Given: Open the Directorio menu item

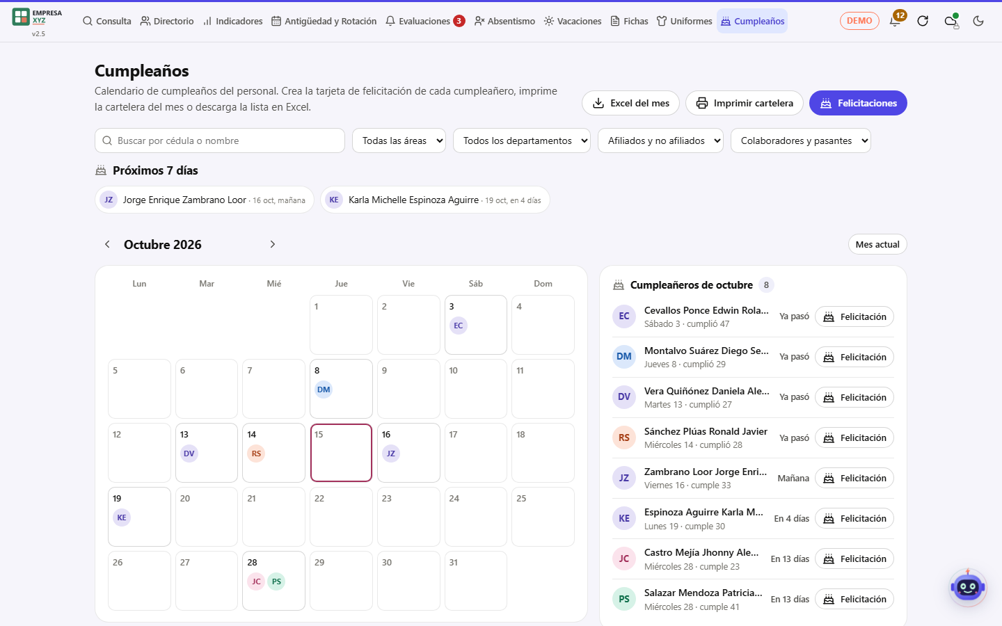Looking at the screenshot, I should [167, 21].
